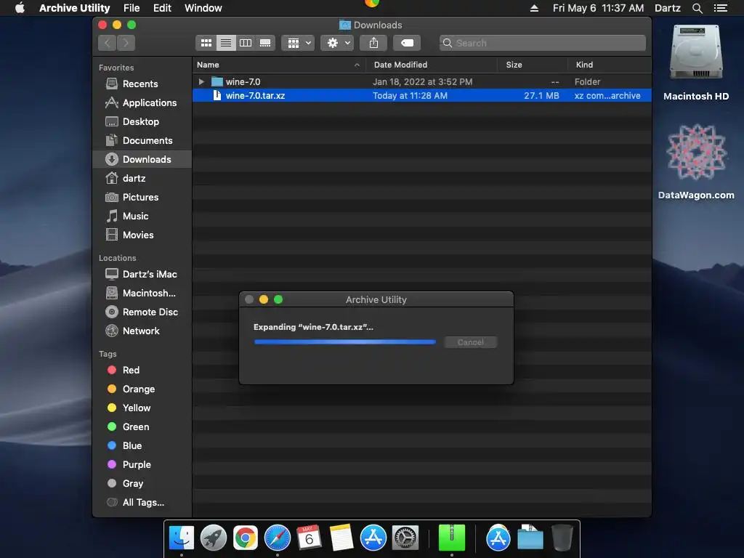This screenshot has width=744, height=558.
Task: Open the gear Action menu
Action: tap(337, 43)
